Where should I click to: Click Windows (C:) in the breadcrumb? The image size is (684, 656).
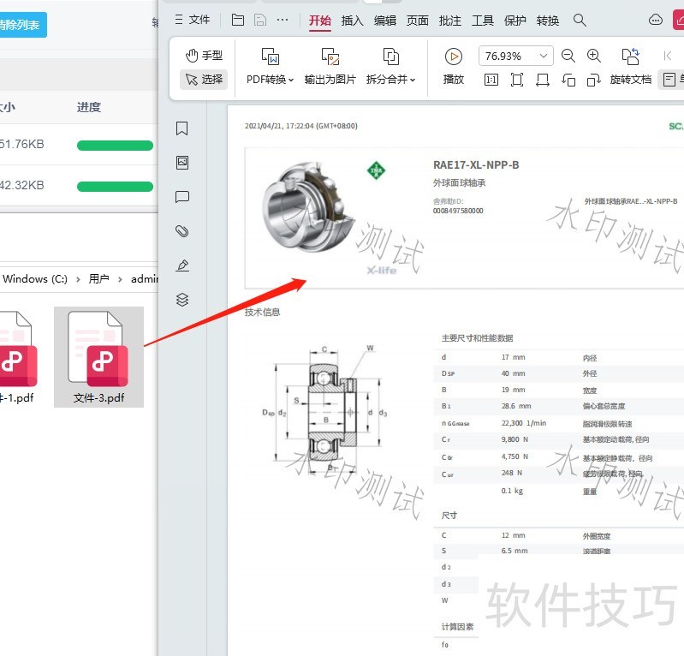coord(35,278)
